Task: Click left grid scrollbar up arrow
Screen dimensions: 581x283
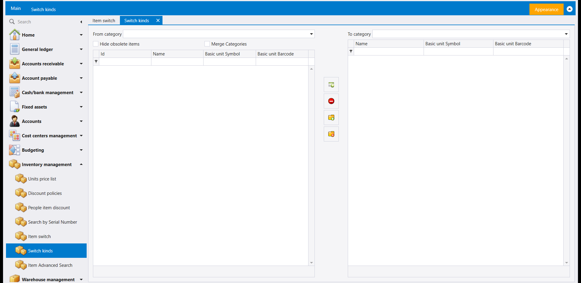Action: pyautogui.click(x=311, y=69)
